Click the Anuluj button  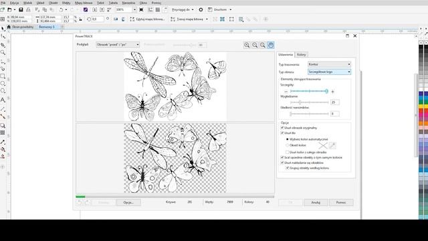point(316,202)
